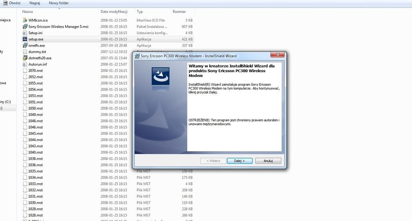Sort by Data modyfikacji column header
The width and height of the screenshot is (412, 221).
tap(114, 12)
